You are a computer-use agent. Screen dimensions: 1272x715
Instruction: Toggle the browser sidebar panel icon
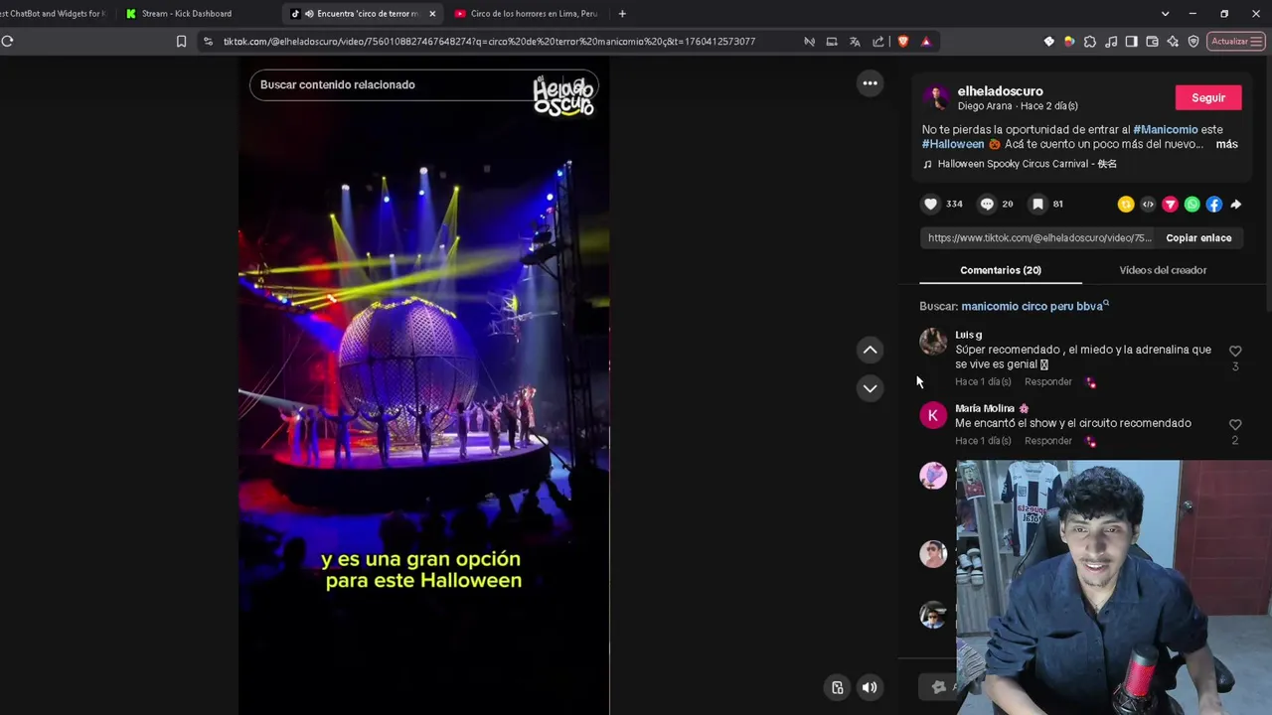(1132, 42)
